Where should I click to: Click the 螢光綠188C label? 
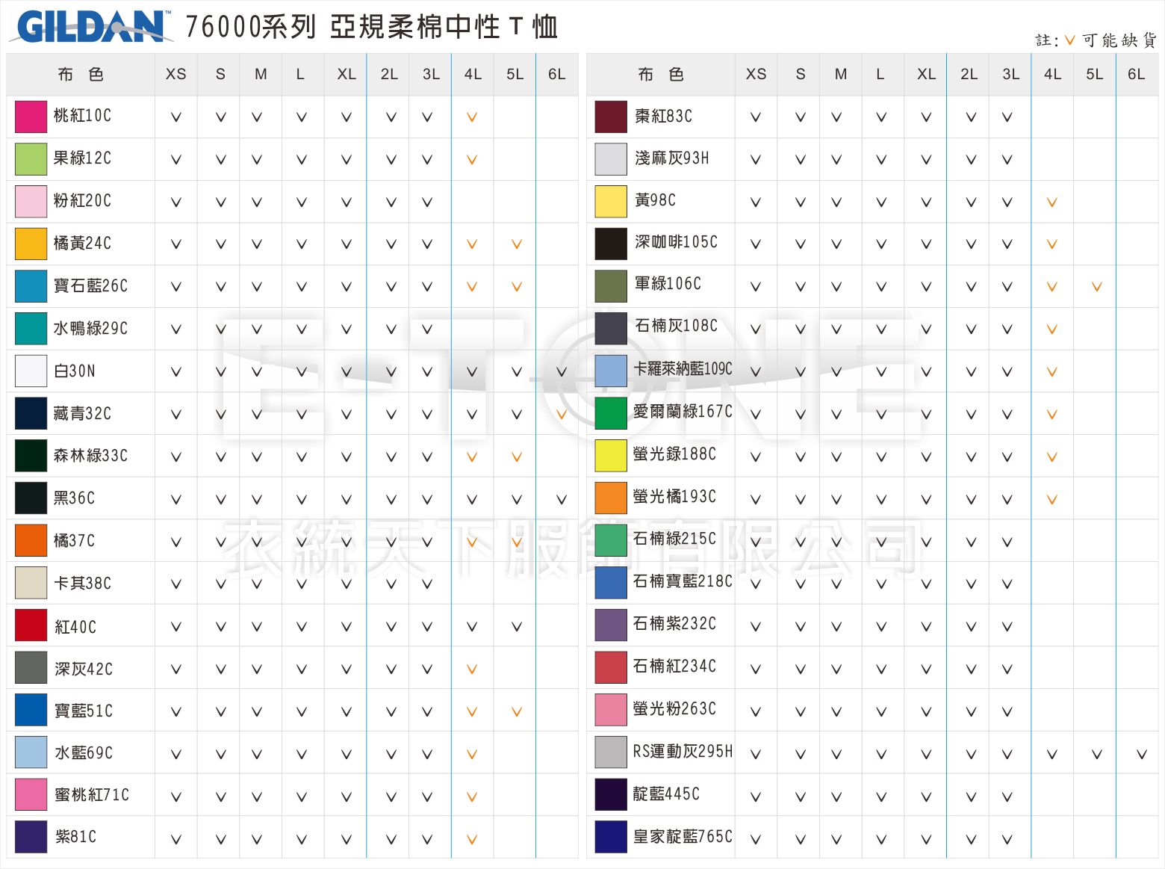click(x=674, y=454)
